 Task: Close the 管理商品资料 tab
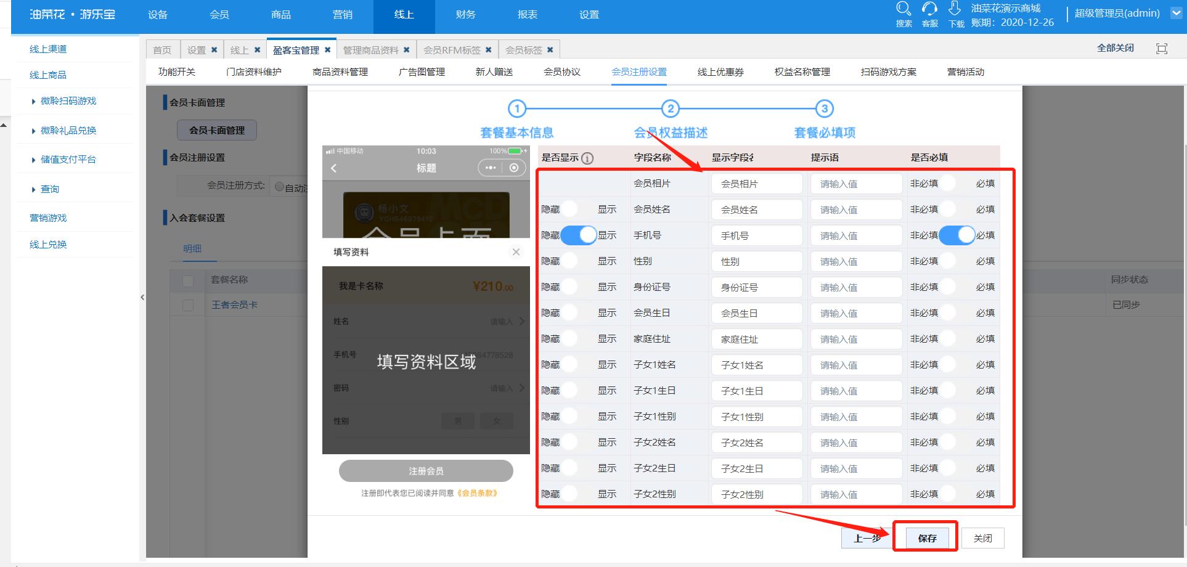406,50
